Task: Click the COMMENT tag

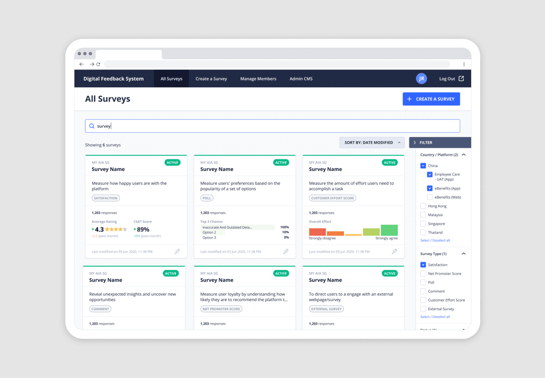Action: click(x=100, y=309)
